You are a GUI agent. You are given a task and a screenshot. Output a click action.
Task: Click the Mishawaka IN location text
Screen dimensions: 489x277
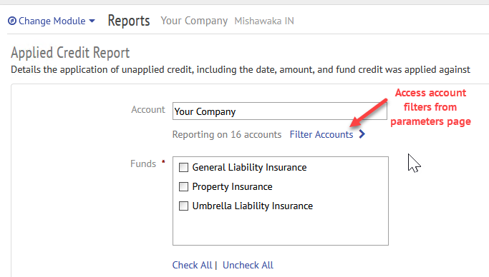click(264, 21)
